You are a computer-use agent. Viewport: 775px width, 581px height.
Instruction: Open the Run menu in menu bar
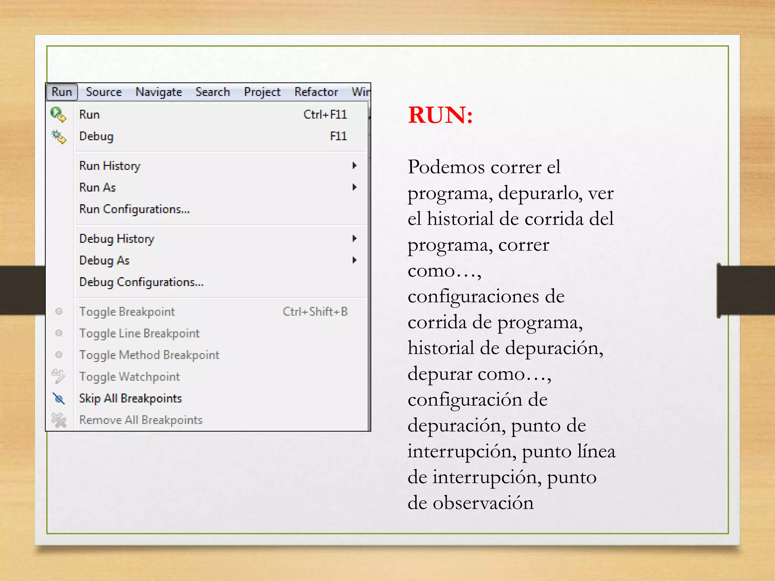pyautogui.click(x=62, y=92)
